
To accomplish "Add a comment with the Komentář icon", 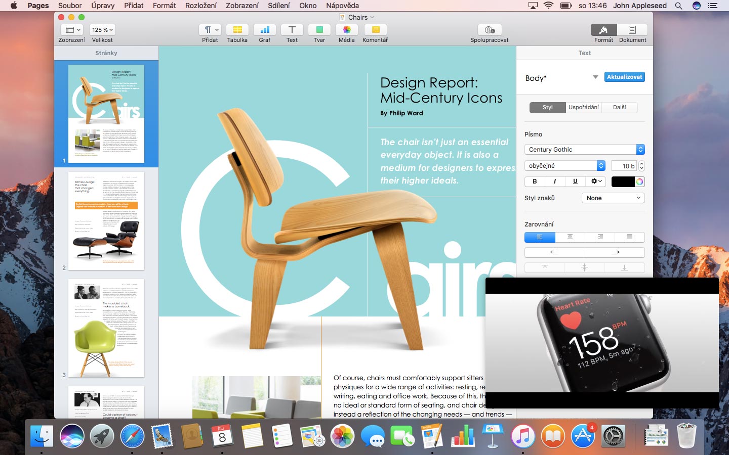I will click(x=375, y=30).
